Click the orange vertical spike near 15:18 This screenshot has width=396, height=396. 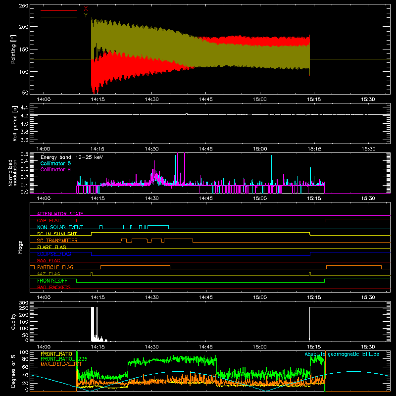tap(326, 371)
